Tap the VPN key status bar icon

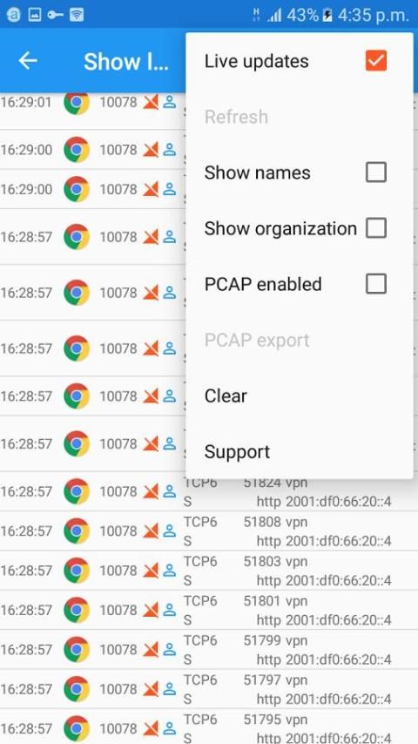(55, 15)
